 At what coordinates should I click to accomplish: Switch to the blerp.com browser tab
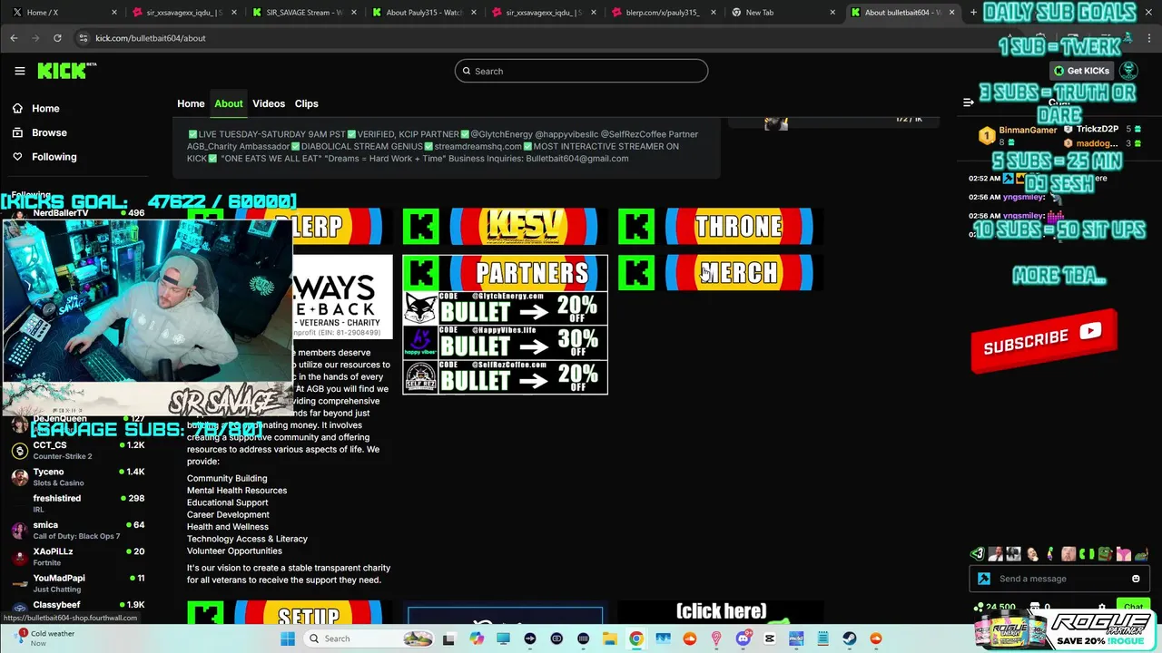[663, 13]
